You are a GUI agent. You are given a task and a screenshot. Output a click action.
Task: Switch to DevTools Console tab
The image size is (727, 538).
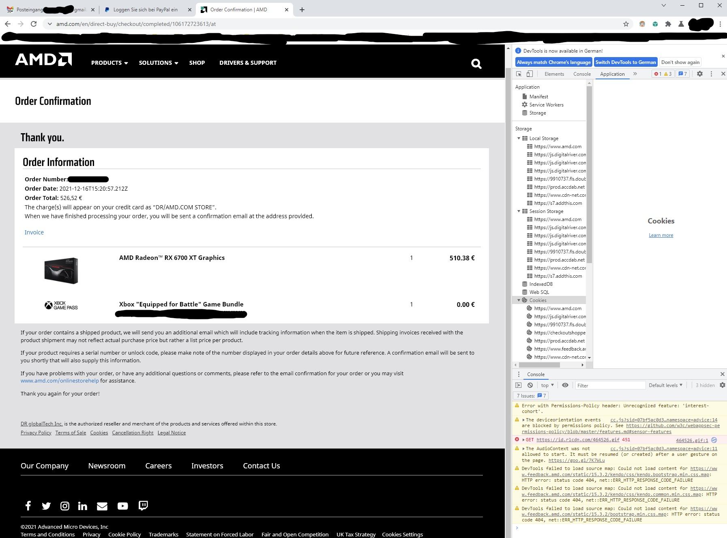pyautogui.click(x=582, y=74)
